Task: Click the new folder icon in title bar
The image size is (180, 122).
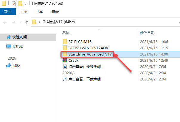Action: point(20,4)
